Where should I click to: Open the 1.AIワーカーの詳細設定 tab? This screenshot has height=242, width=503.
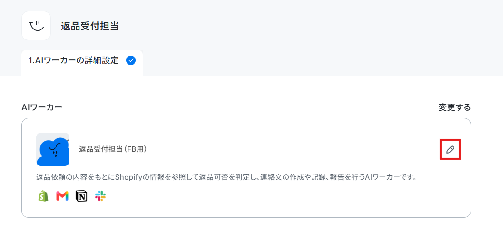(x=82, y=62)
